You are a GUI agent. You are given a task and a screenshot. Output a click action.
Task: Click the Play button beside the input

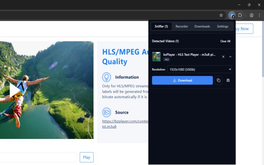pos(87,157)
